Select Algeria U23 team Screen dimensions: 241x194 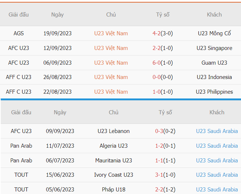tap(113, 146)
